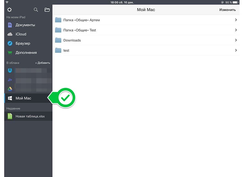
Task: Select the Dropbox account icon
Action: click(10, 71)
